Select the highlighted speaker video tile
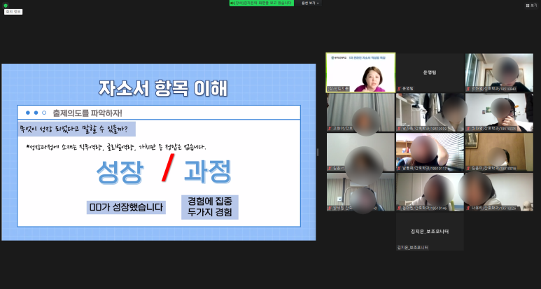Viewport: 541px width, 289px height. click(360, 73)
